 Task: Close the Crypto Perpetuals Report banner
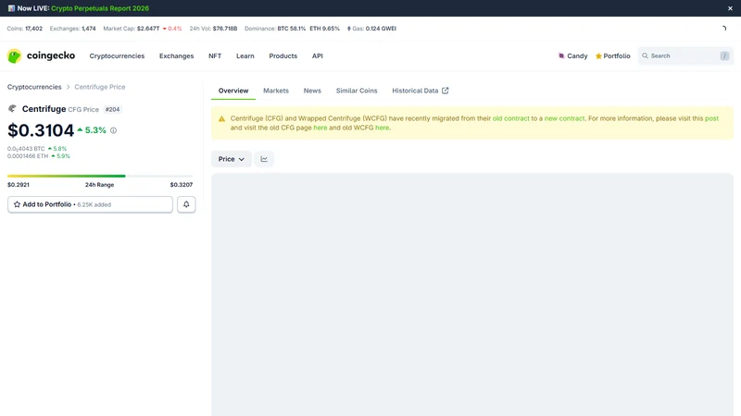pyautogui.click(x=730, y=8)
